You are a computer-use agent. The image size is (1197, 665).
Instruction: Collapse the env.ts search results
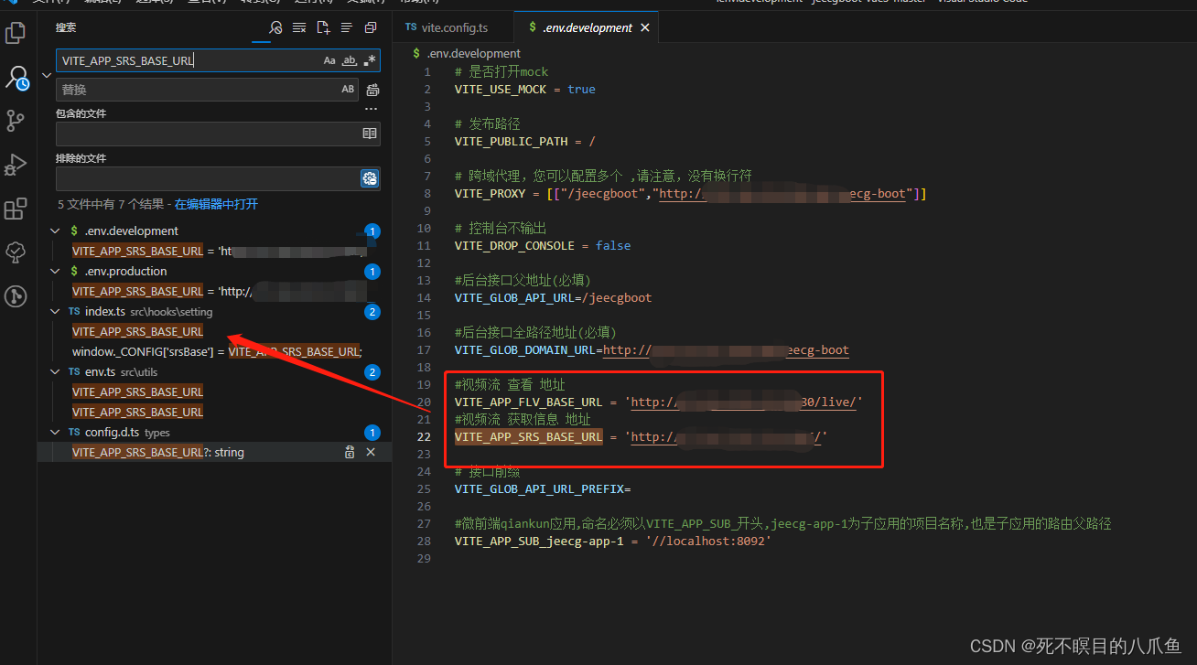click(x=55, y=371)
